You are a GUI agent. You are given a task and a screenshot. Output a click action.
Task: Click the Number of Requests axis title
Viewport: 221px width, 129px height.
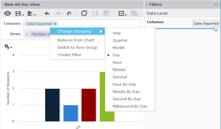click(x=8, y=88)
